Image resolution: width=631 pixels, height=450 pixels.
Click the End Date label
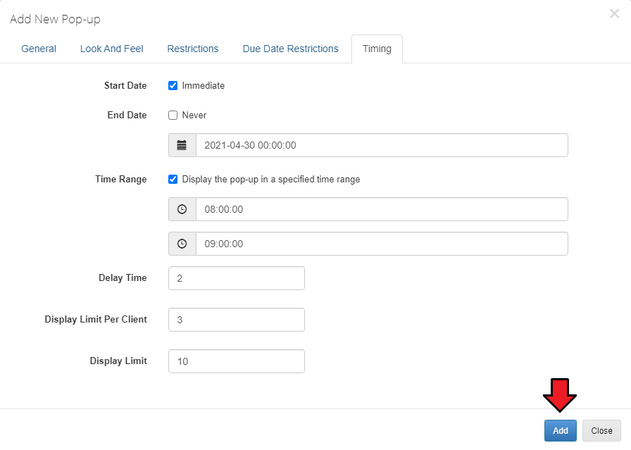point(127,115)
